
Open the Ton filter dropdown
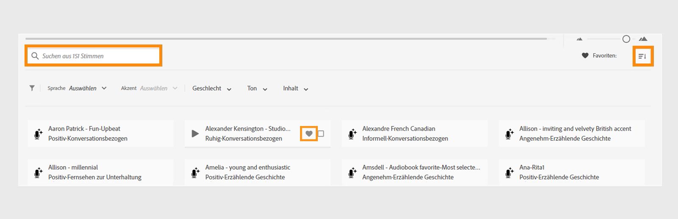coord(257,88)
